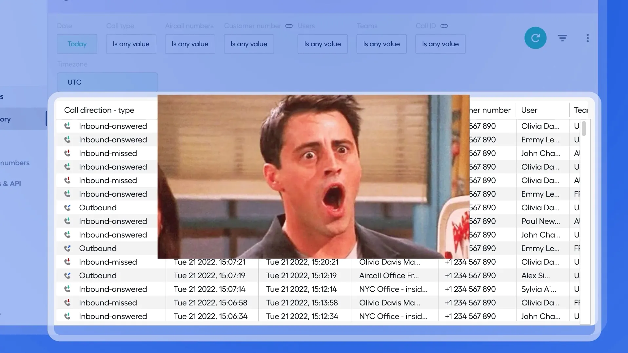This screenshot has width=628, height=353.
Task: Click Outbound label in the Emmy Le... row
Action: coord(98,248)
